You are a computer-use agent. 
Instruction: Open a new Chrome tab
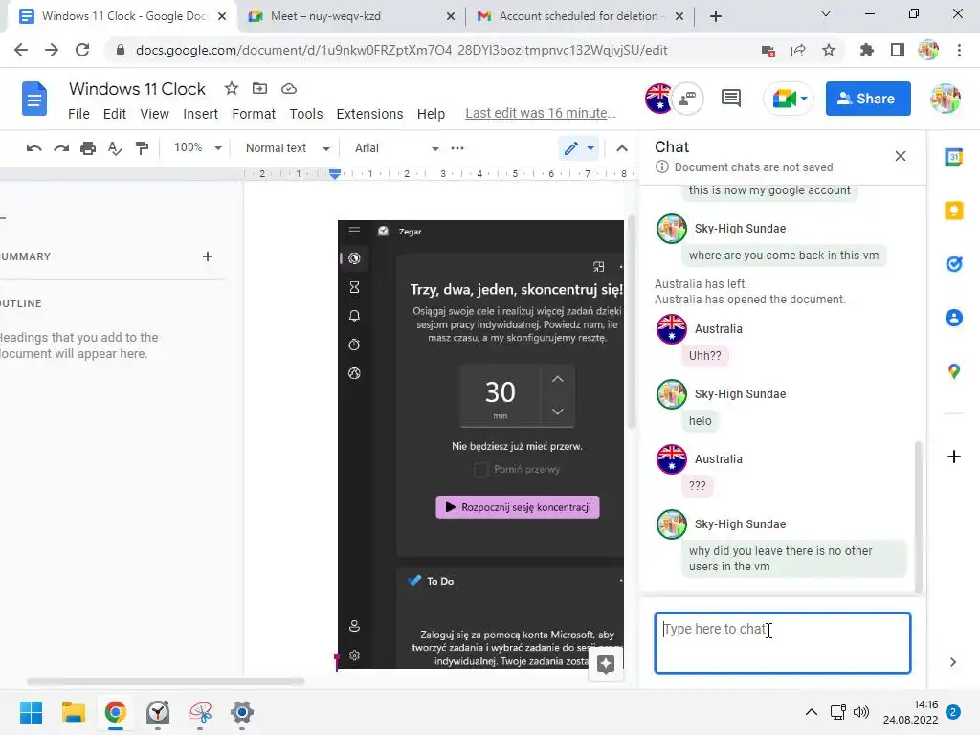click(716, 16)
